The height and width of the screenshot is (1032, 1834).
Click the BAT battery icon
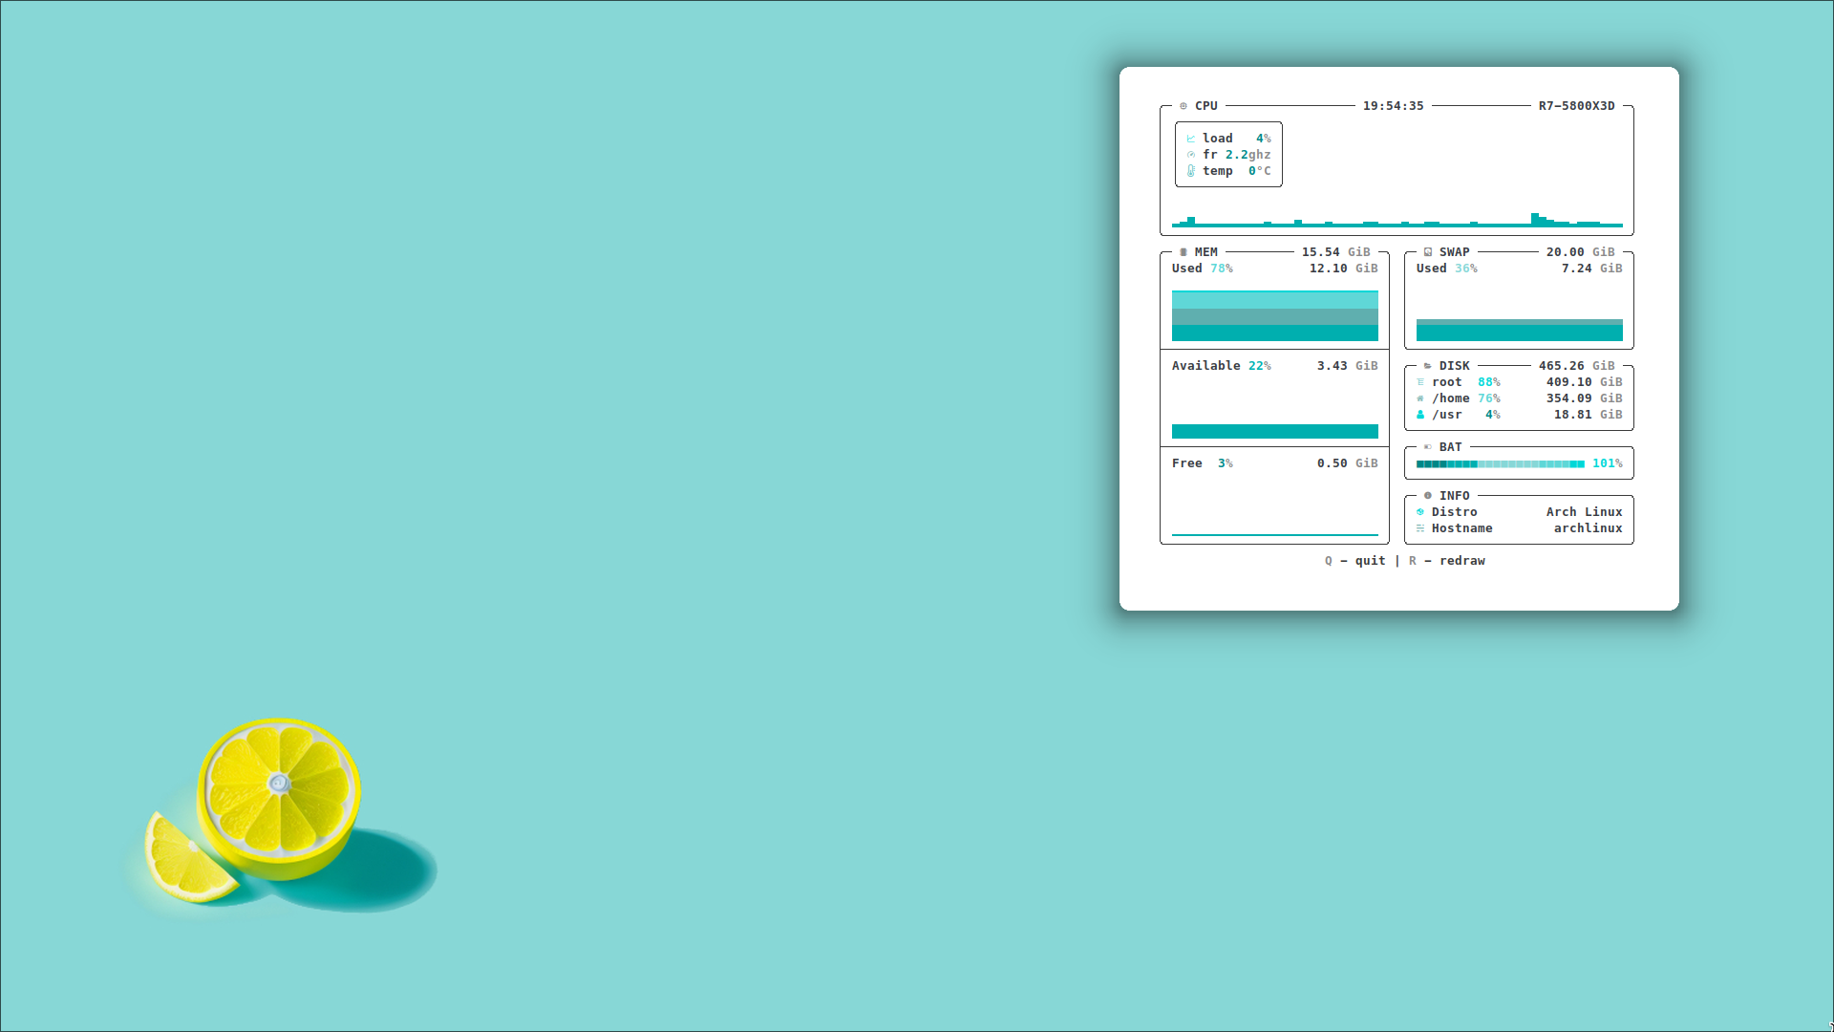coord(1428,447)
